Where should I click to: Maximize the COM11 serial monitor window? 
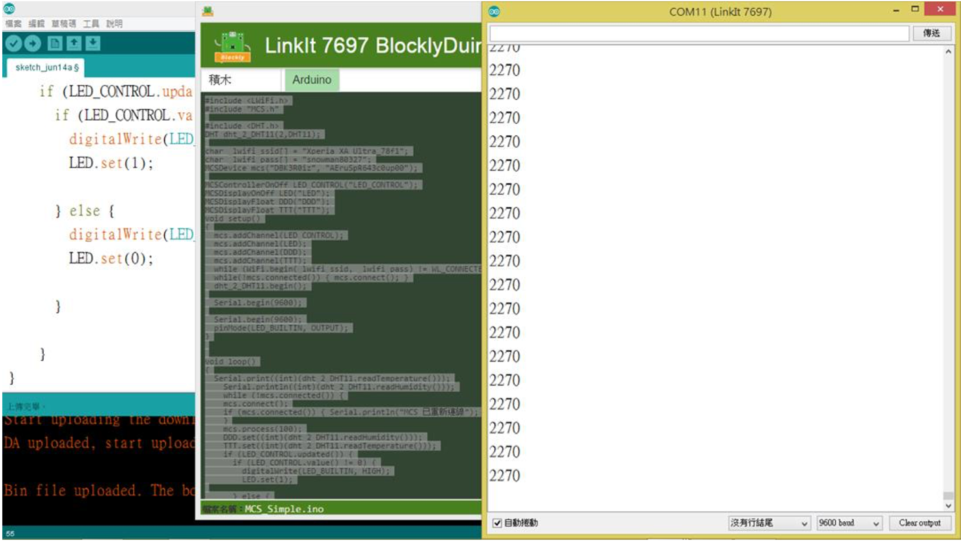tap(915, 10)
